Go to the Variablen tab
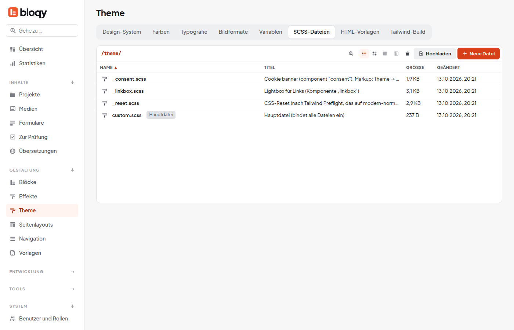 point(271,32)
